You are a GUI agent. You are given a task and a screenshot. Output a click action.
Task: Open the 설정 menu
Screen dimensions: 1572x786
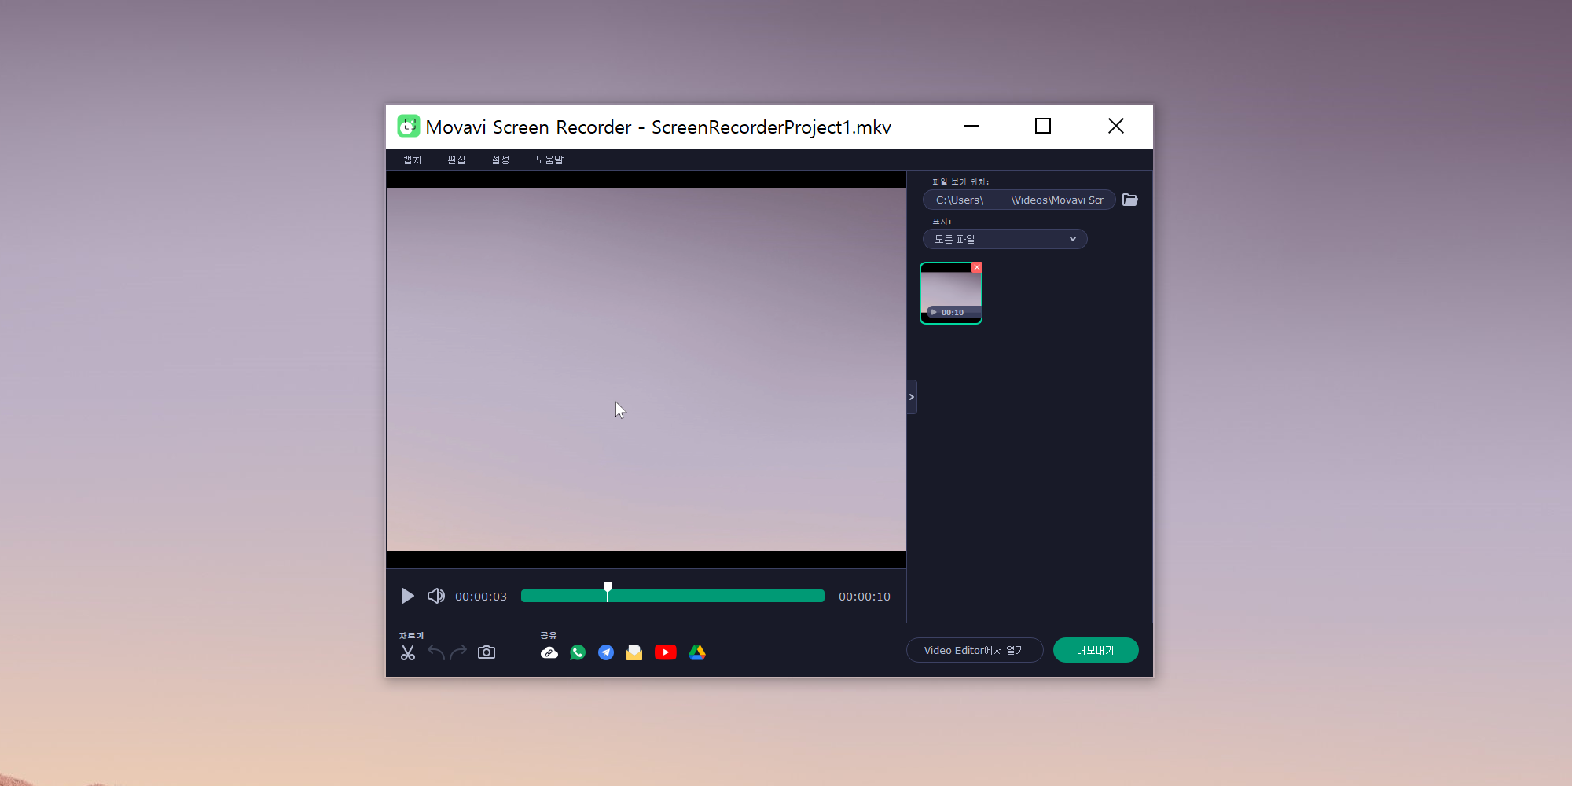click(x=501, y=160)
